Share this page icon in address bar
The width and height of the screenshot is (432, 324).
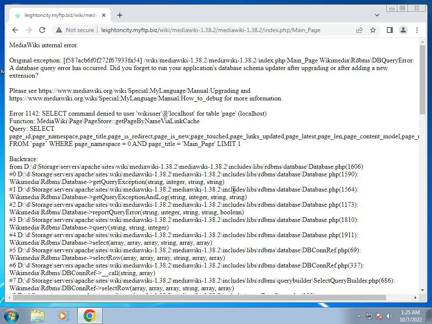[359, 30]
